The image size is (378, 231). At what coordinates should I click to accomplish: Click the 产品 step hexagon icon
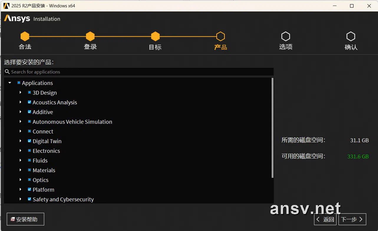(220, 36)
